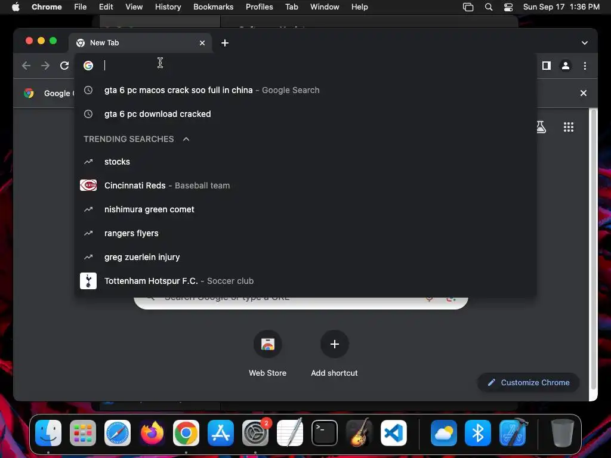Open Spotlight search in menu bar
Viewport: 611px width, 458px height.
pos(488,7)
